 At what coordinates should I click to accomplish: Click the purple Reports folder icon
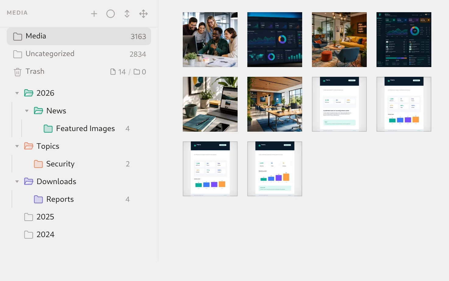click(38, 199)
